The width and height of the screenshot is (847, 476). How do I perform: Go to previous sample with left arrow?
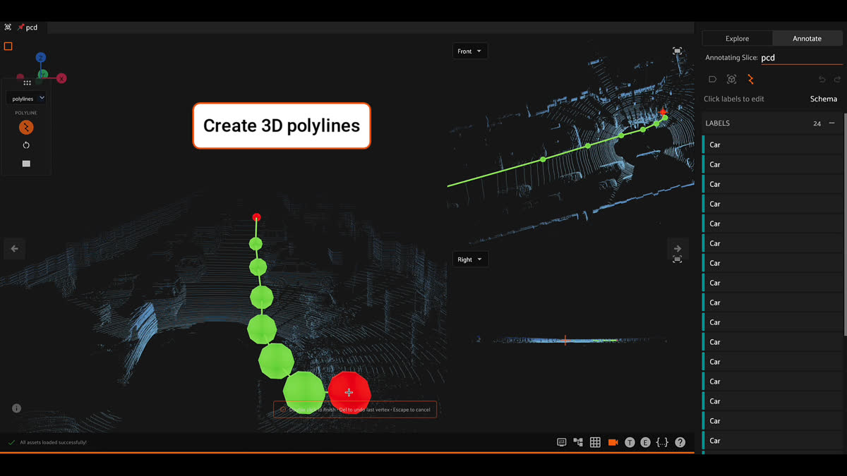point(14,249)
